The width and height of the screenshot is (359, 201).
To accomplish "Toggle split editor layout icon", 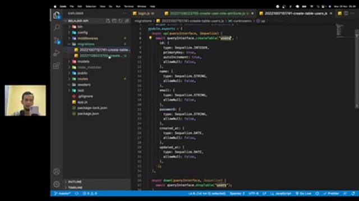I will click(x=346, y=13).
